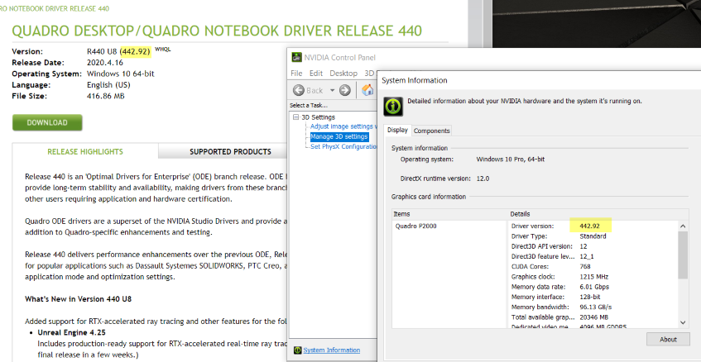Click the What's New in Version 440 U8 heading
The height and width of the screenshot is (362, 701).
pyautogui.click(x=79, y=299)
